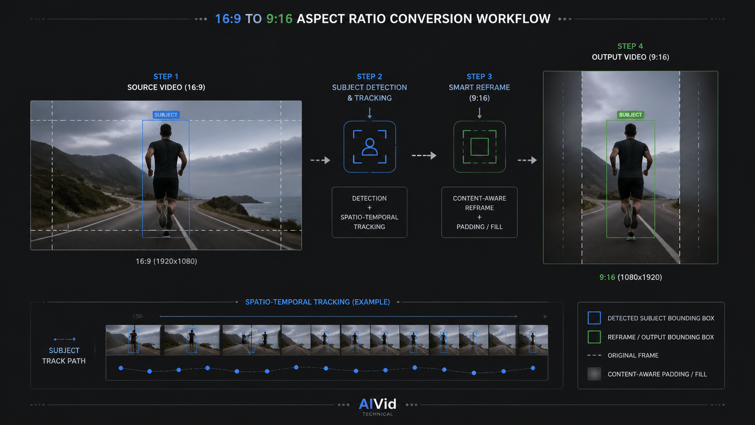The image size is (755, 425).
Task: Click the green smart reframe squares icon
Action: (x=480, y=147)
